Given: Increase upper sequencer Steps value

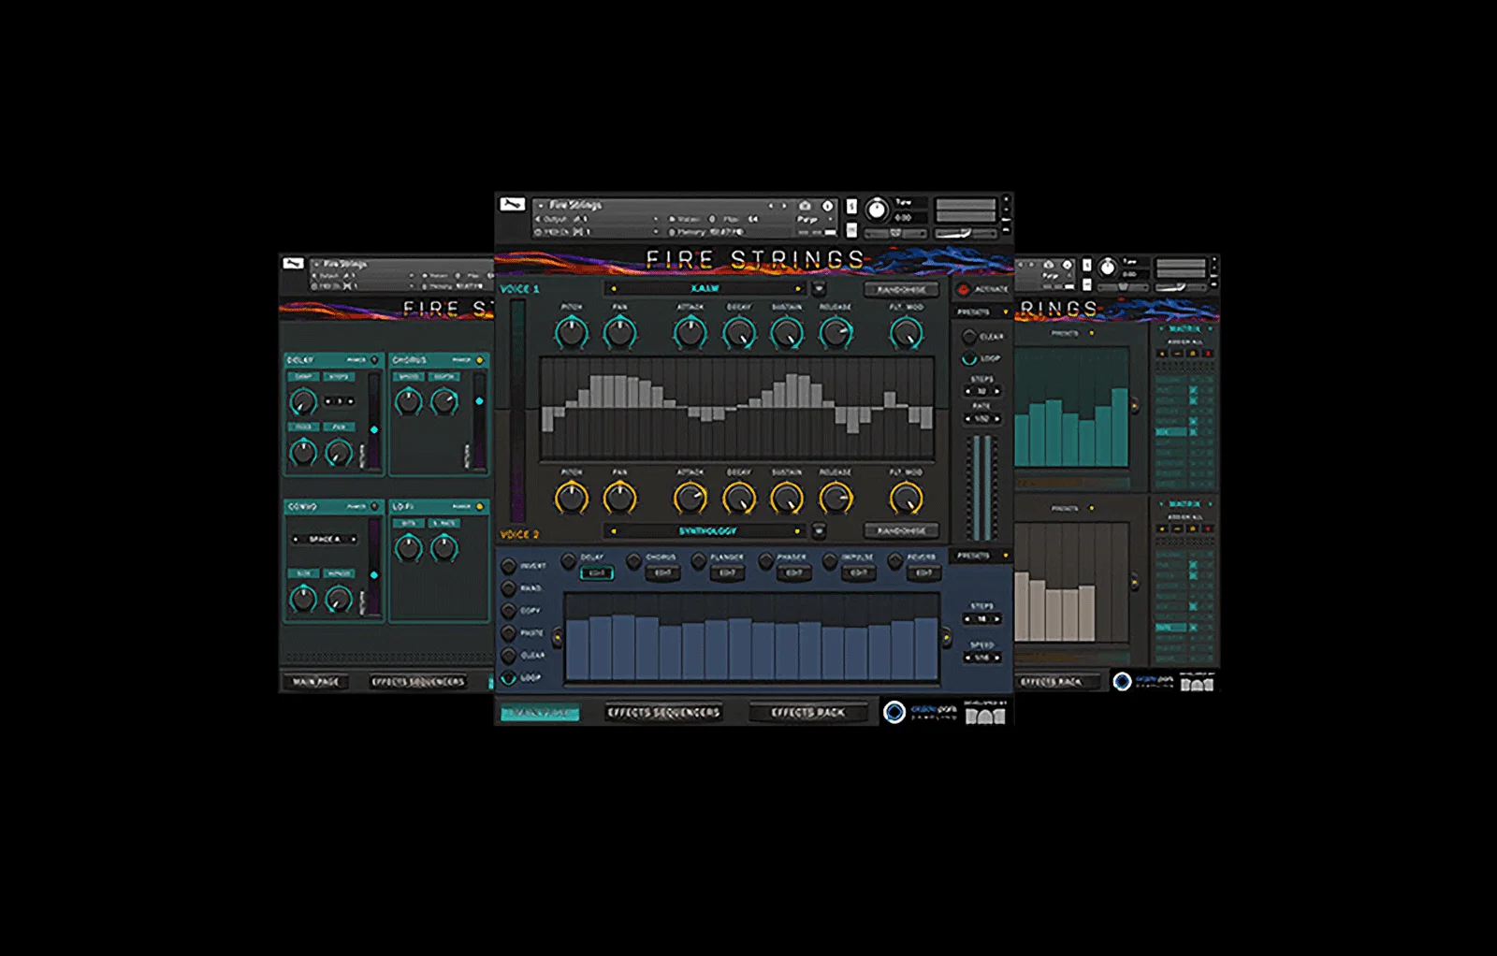Looking at the screenshot, I should (997, 391).
